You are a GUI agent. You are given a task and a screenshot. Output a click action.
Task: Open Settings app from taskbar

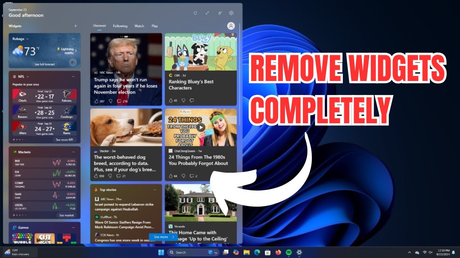[299, 252]
